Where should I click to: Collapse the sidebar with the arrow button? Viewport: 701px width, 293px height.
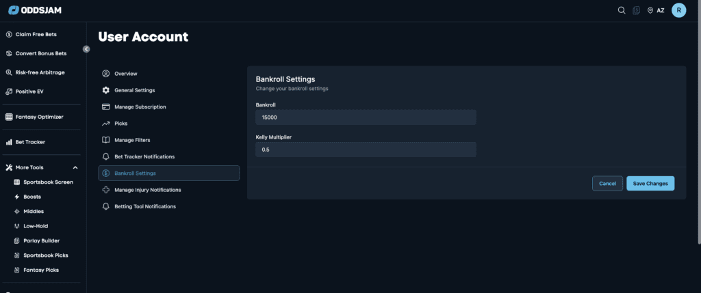[86, 49]
